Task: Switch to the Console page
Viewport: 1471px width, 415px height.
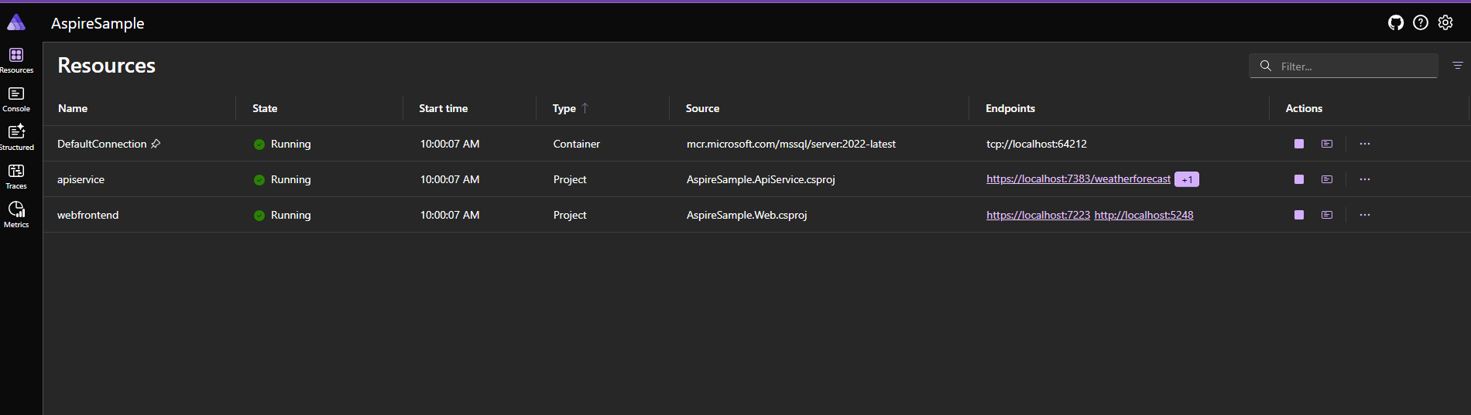Action: click(16, 100)
